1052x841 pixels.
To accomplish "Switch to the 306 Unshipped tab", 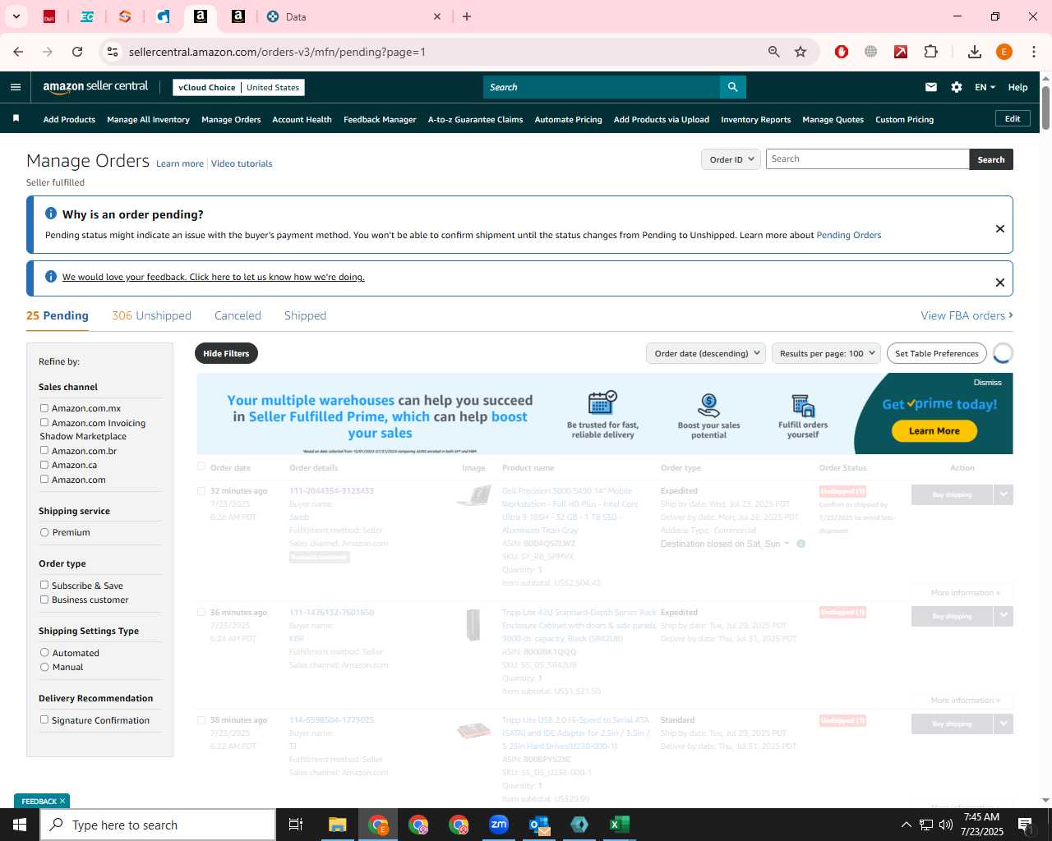I will pyautogui.click(x=151, y=315).
